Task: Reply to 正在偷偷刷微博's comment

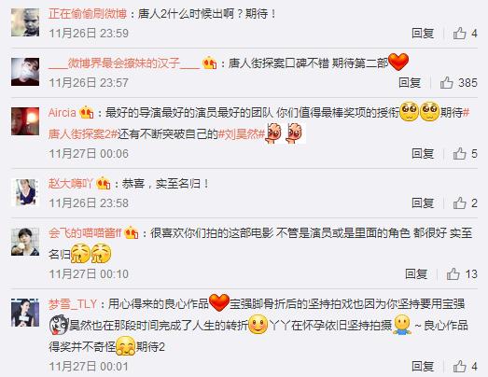Action: click(423, 33)
